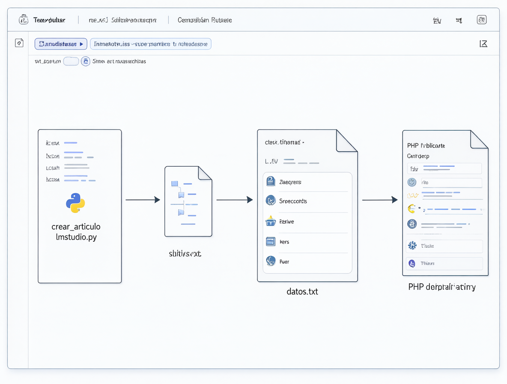Click the kers entry in datos.txt
This screenshot has width=507, height=384.
tap(284, 242)
